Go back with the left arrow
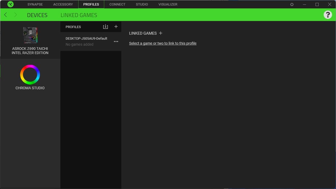Image resolution: width=336 pixels, height=189 pixels. (6, 15)
